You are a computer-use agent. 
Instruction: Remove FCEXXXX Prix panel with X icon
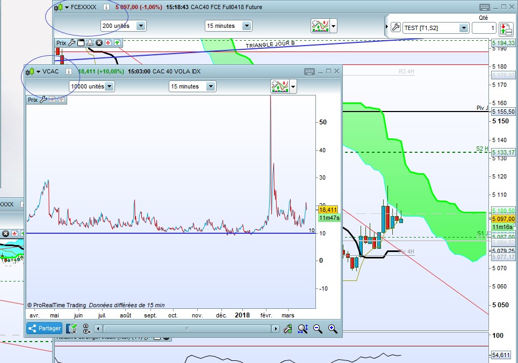pyautogui.click(x=99, y=43)
